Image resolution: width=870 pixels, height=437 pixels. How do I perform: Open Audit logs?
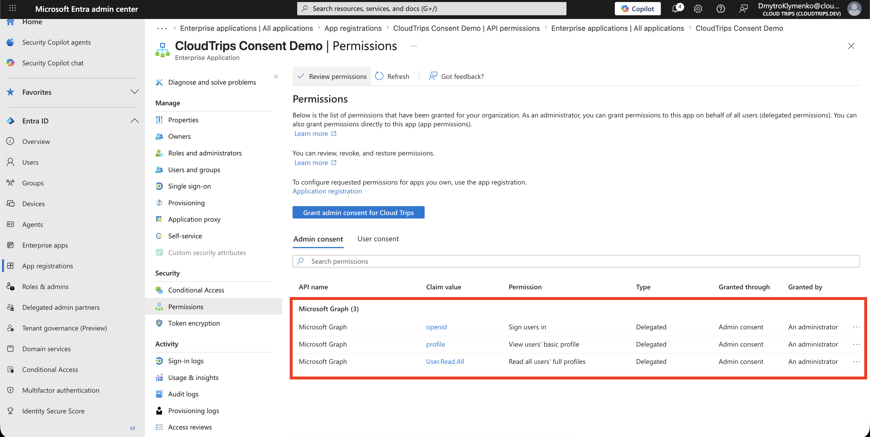(183, 394)
